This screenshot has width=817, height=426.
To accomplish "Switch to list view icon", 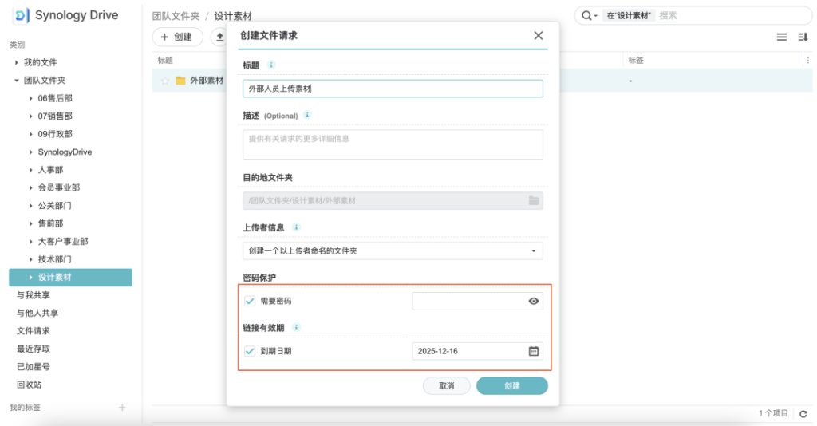I will point(782,37).
